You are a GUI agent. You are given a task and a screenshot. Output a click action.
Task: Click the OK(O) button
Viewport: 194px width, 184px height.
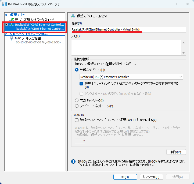point(125,177)
